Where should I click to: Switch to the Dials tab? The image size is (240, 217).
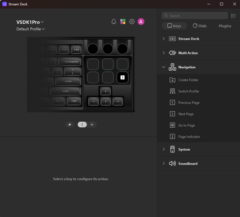click(x=200, y=26)
